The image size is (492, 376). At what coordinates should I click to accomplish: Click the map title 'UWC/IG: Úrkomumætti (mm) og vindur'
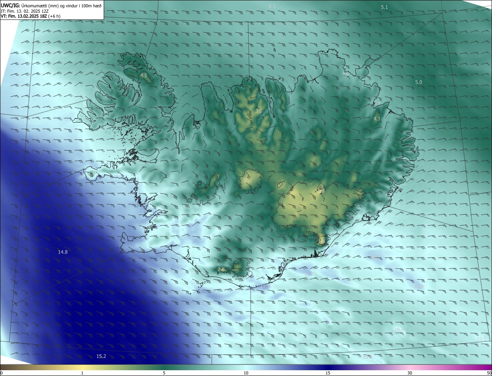51,5
